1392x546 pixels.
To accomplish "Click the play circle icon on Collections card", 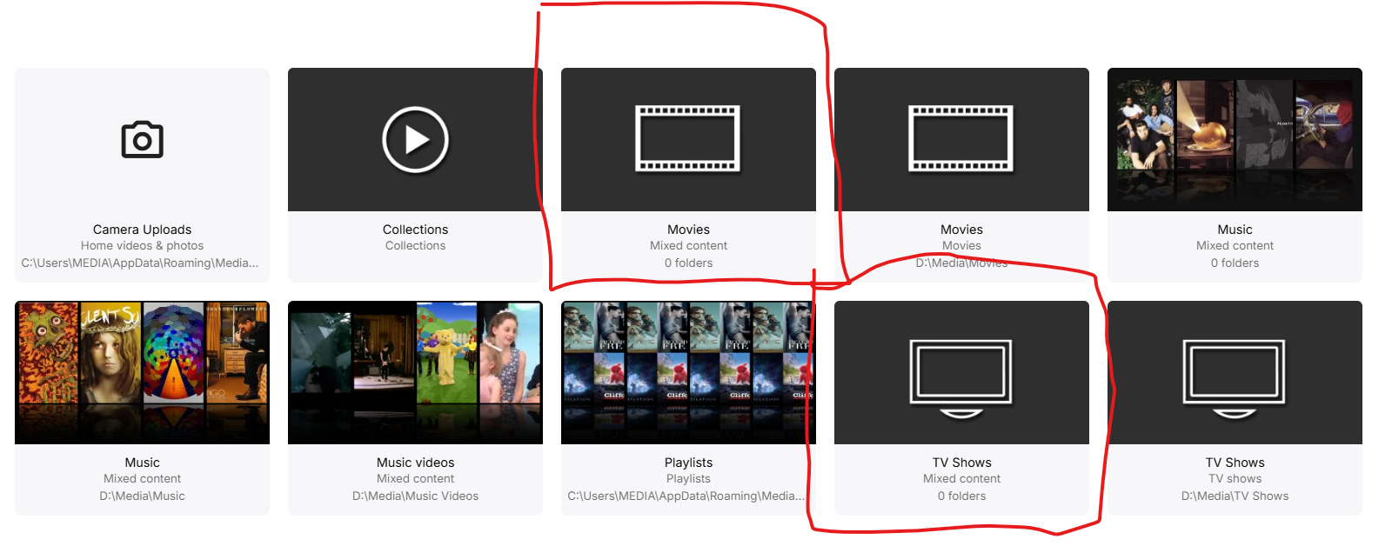I will [x=415, y=139].
